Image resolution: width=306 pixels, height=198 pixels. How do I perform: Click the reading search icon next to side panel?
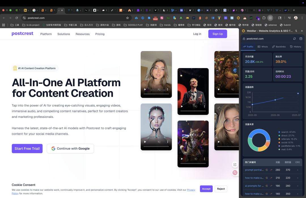pyautogui.click(x=280, y=18)
